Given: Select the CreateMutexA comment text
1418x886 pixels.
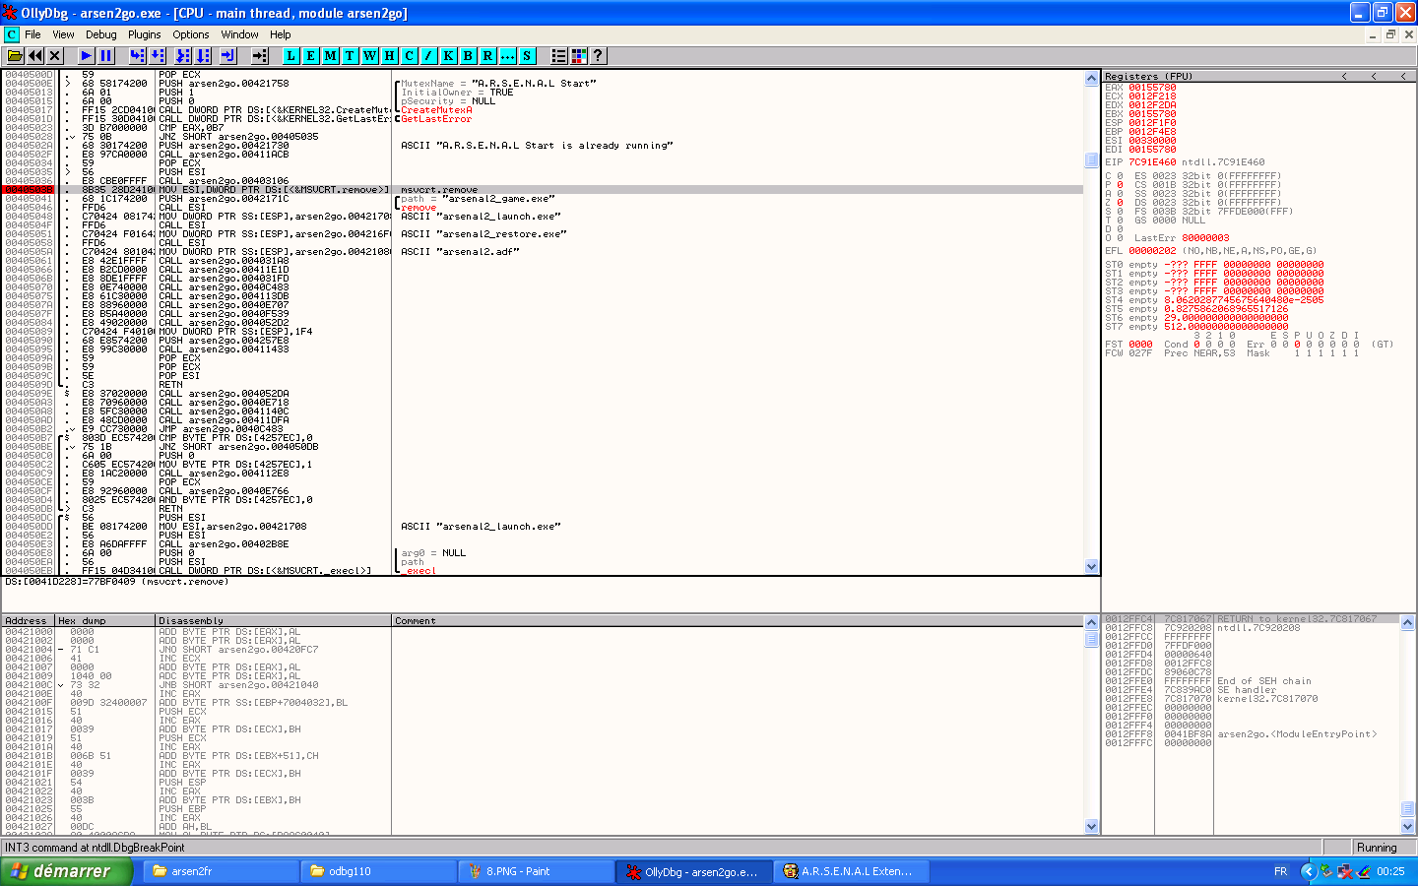Looking at the screenshot, I should [x=436, y=109].
